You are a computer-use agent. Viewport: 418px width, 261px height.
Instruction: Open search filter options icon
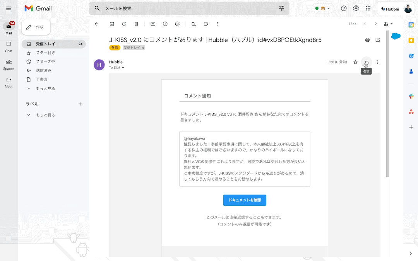pyautogui.click(x=281, y=9)
